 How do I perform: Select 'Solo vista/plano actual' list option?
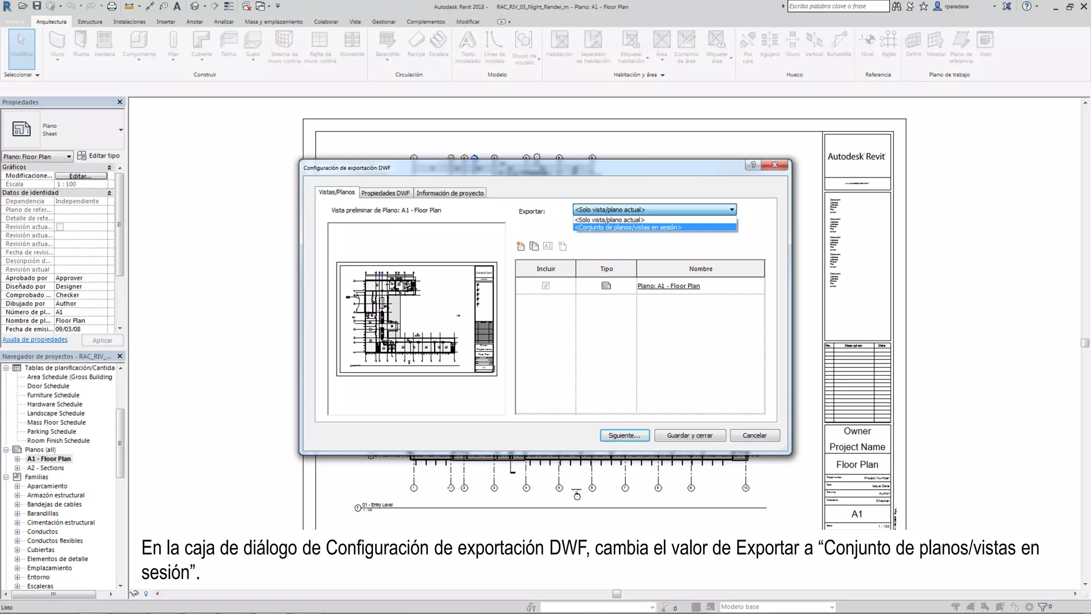pyautogui.click(x=655, y=220)
